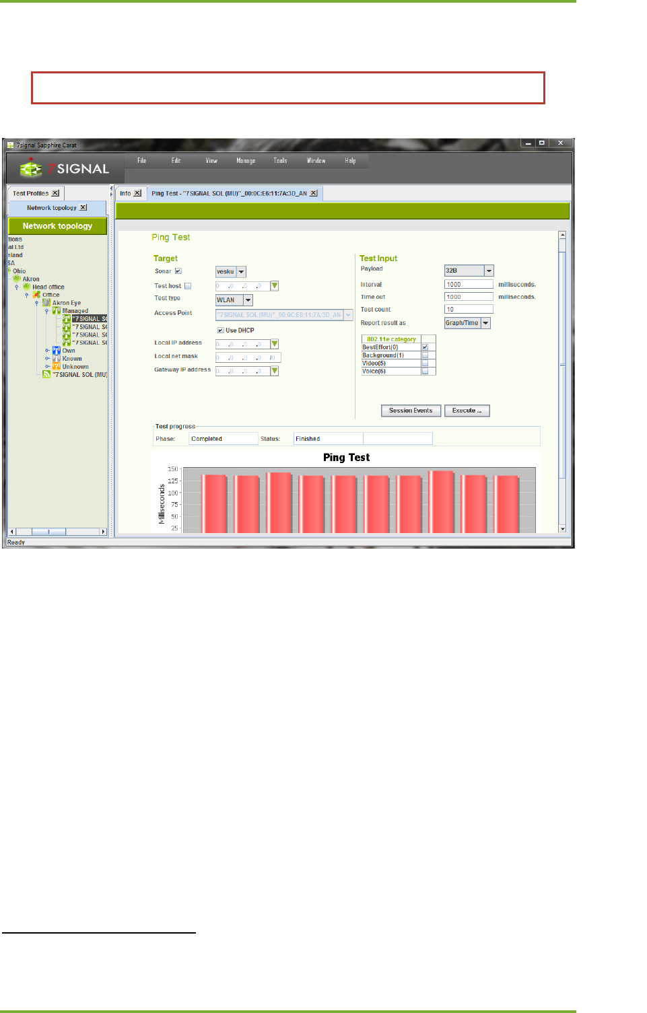The image size is (647, 1013).
Task: Check the Background(1) category checkbox
Action: tap(425, 355)
